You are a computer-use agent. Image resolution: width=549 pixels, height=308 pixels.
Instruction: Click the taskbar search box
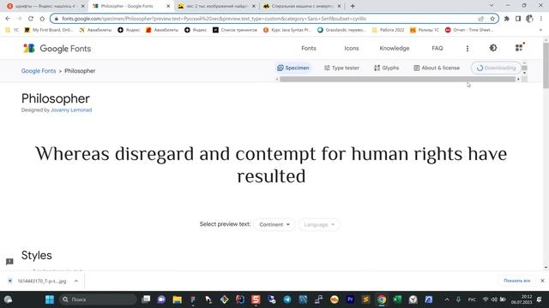click(x=98, y=299)
